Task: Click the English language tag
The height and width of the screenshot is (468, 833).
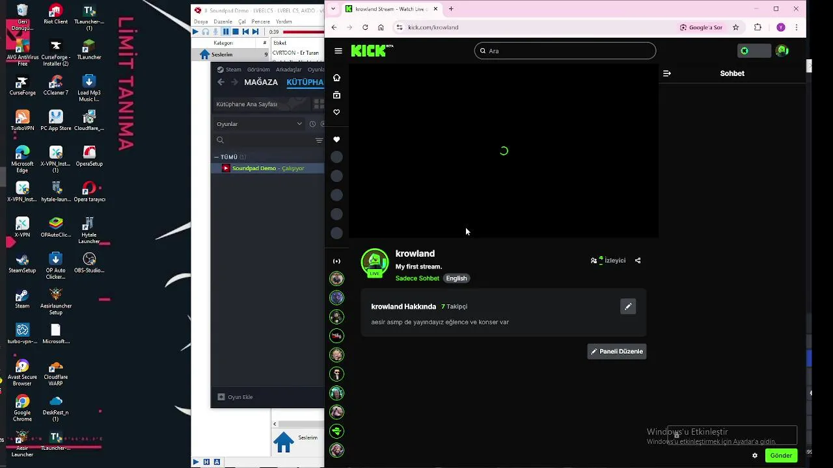Action: pyautogui.click(x=456, y=278)
